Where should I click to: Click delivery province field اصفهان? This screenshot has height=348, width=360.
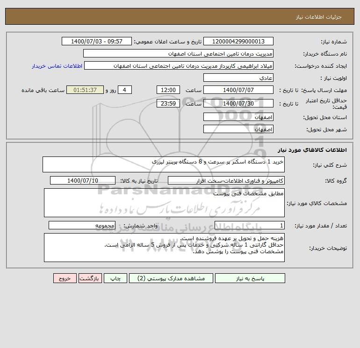238,117
